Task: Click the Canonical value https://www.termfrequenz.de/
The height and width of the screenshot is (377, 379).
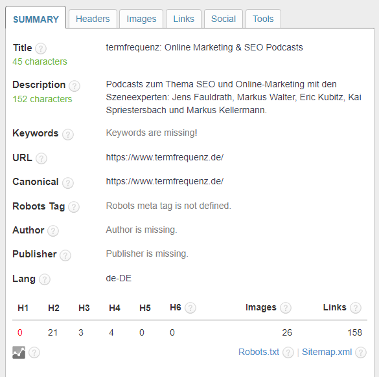Action: (x=165, y=181)
